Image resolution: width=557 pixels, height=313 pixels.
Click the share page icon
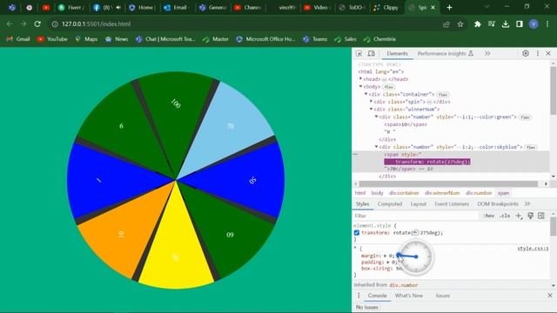pos(446,24)
